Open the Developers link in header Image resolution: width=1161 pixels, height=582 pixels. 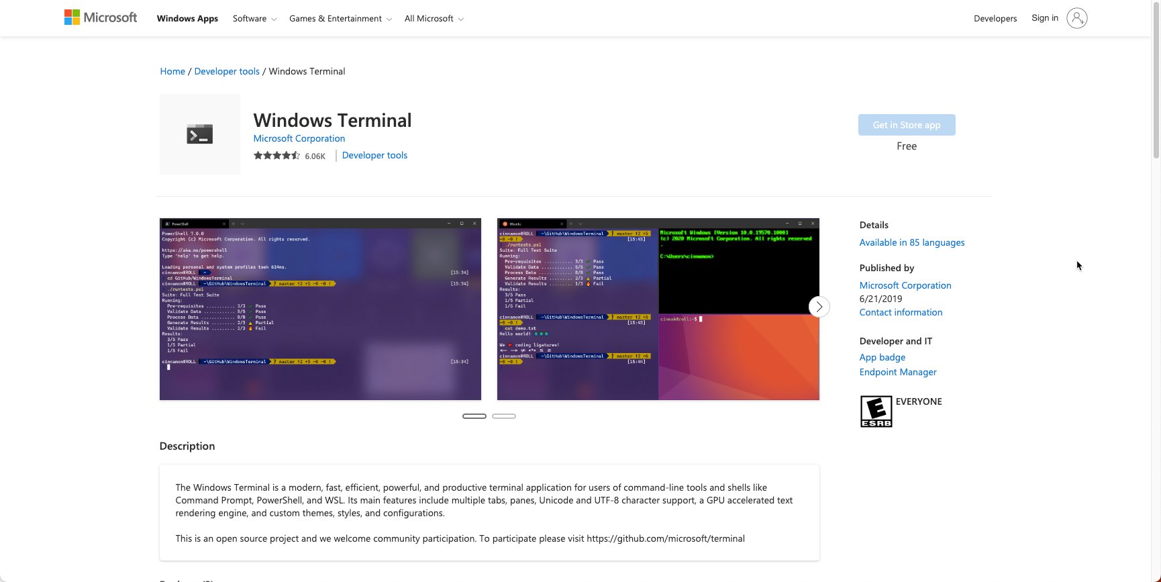(995, 19)
